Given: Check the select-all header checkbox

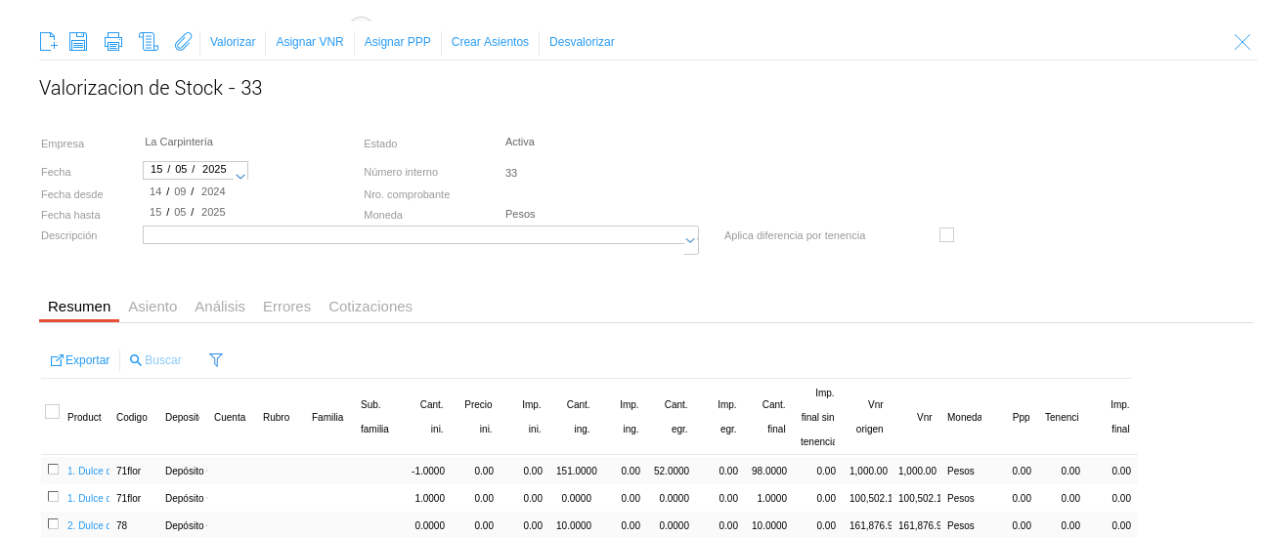Looking at the screenshot, I should tap(53, 411).
